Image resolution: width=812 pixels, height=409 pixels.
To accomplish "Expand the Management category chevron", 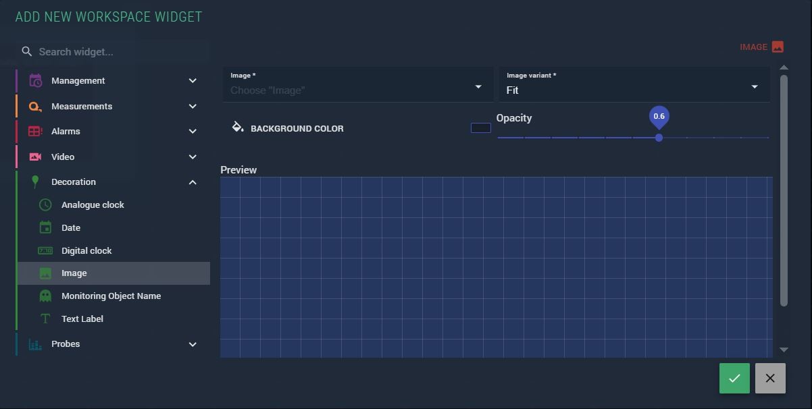I will [193, 80].
